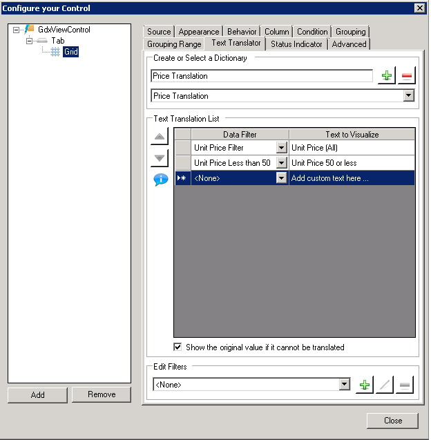Click the dictionary name text field

pyautogui.click(x=262, y=76)
